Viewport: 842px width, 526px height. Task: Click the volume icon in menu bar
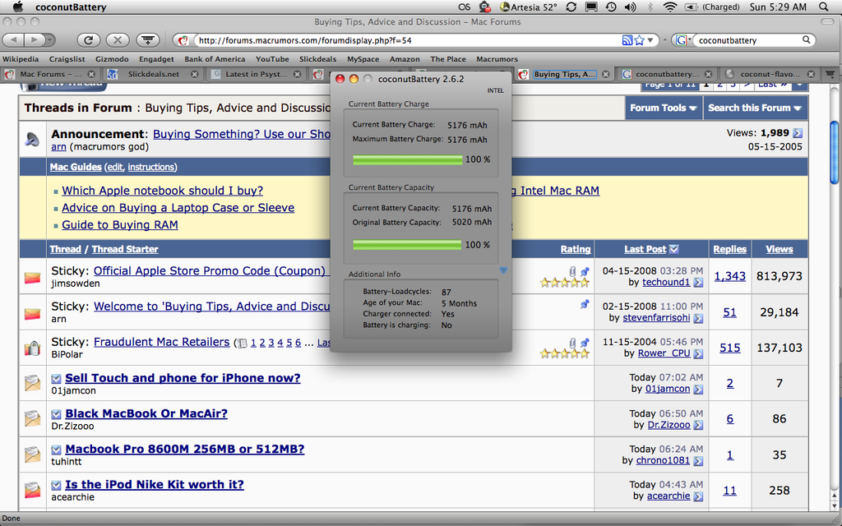(x=631, y=7)
